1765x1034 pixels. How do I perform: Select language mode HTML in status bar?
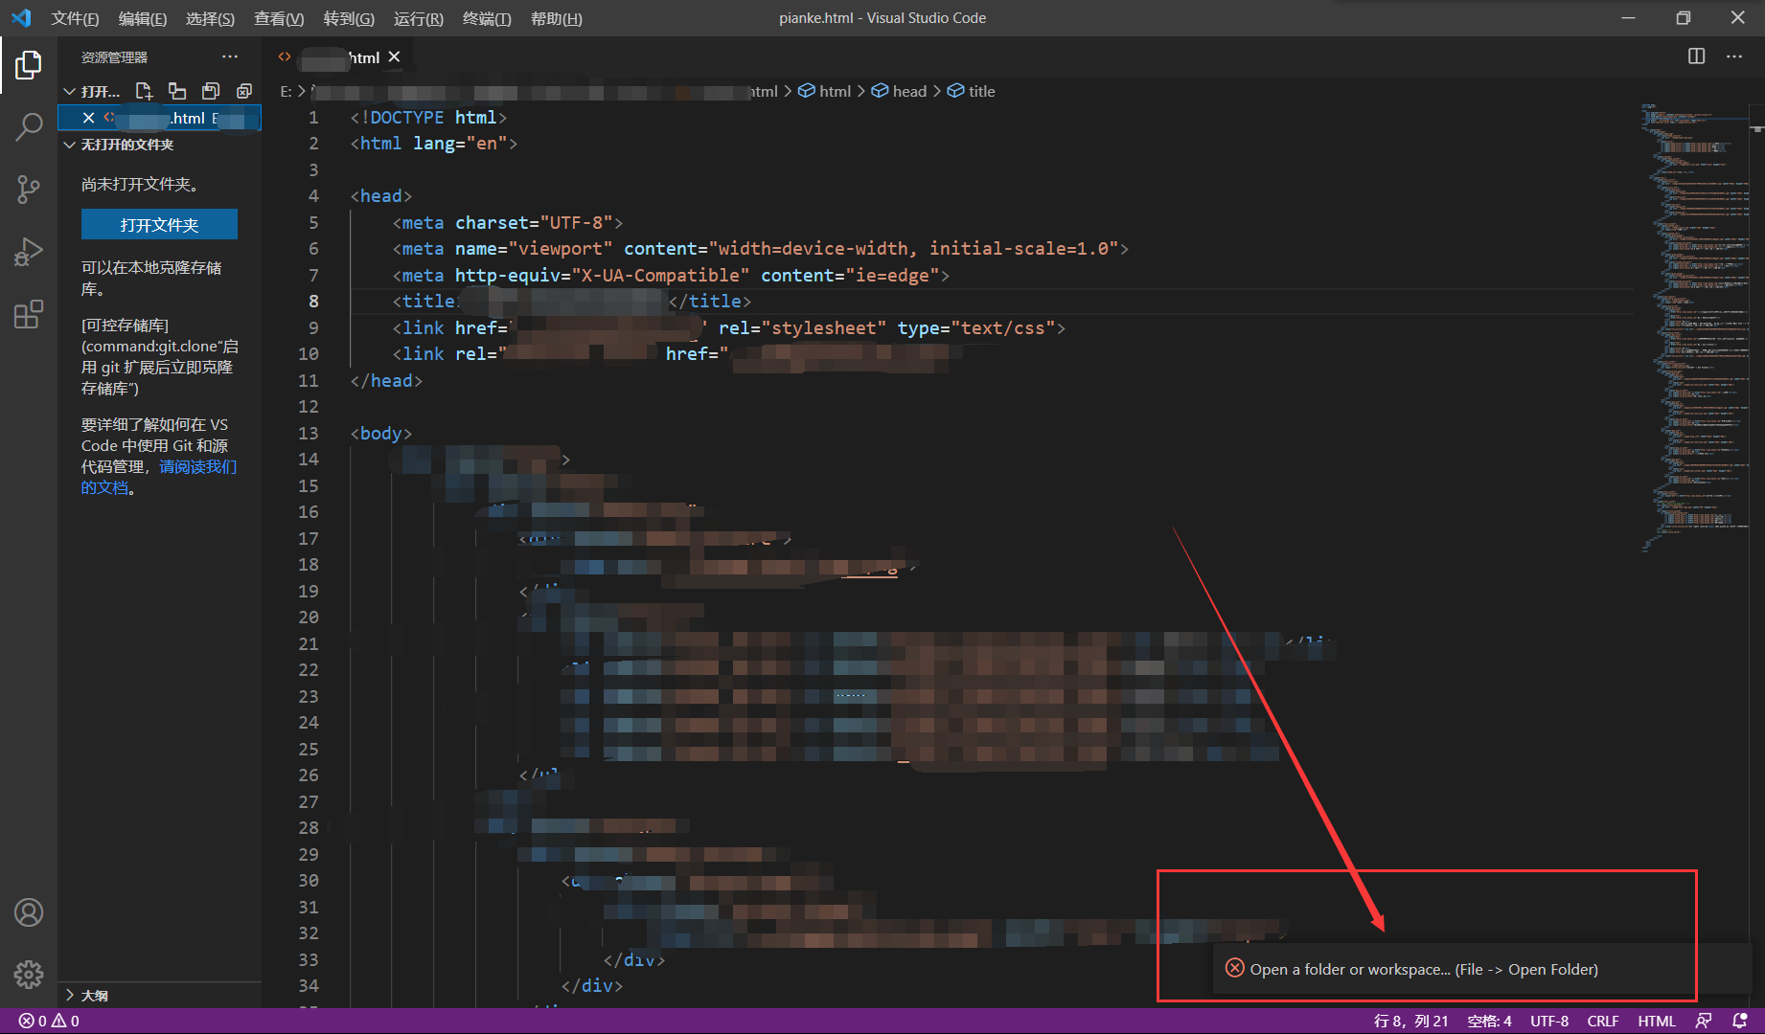tap(1657, 1021)
